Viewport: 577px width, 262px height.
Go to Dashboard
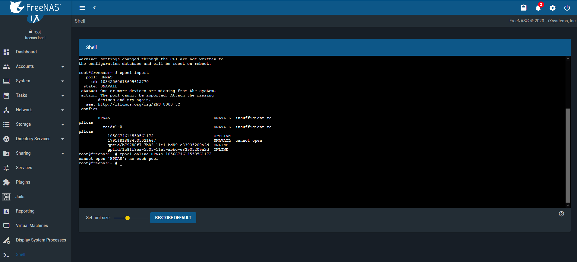click(x=26, y=52)
